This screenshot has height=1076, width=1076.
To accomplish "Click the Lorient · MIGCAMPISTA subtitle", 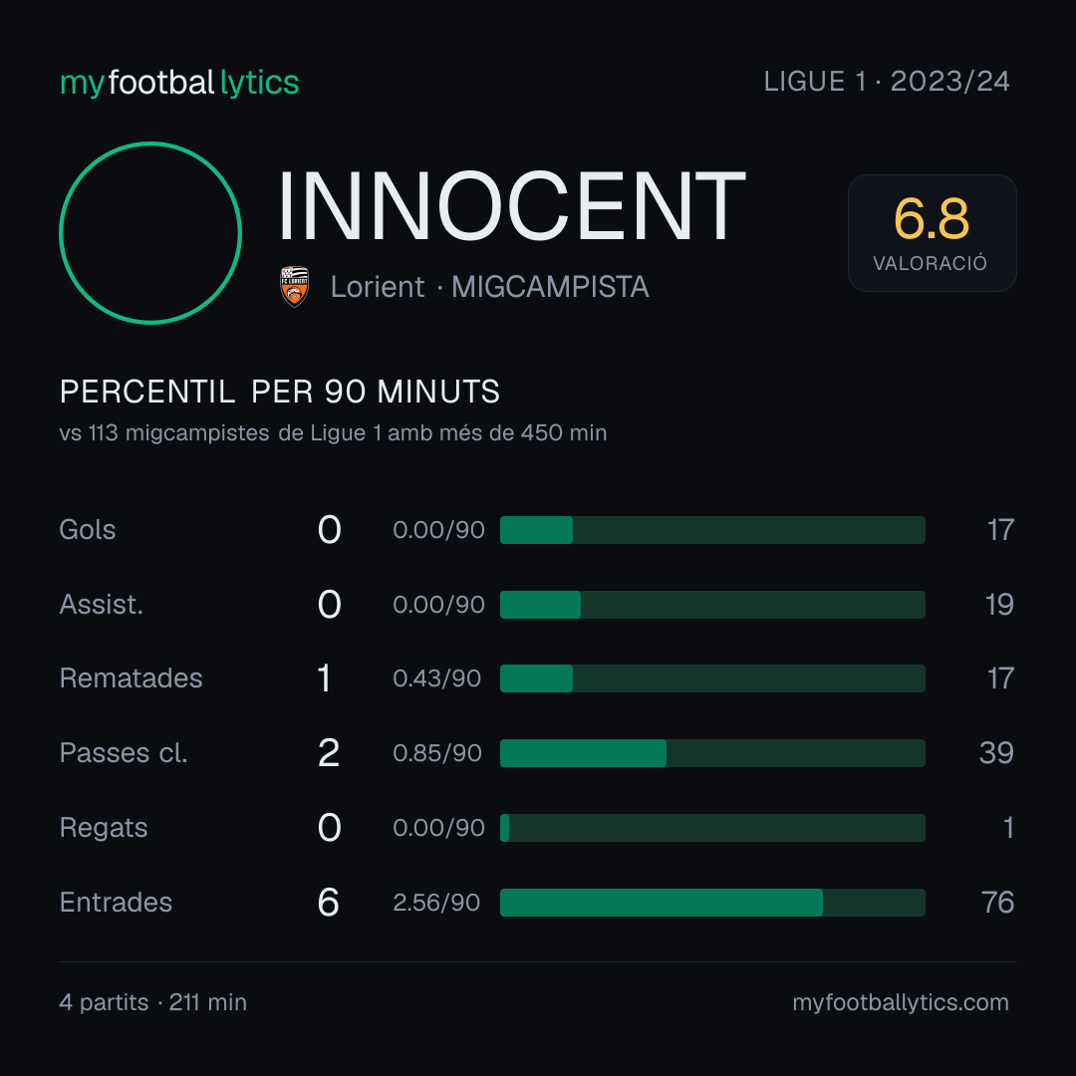I will click(x=489, y=286).
